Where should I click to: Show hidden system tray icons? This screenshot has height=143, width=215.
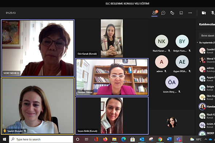206,139
